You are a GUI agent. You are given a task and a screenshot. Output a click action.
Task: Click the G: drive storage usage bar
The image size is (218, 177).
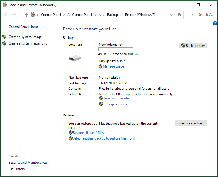click(x=116, y=49)
